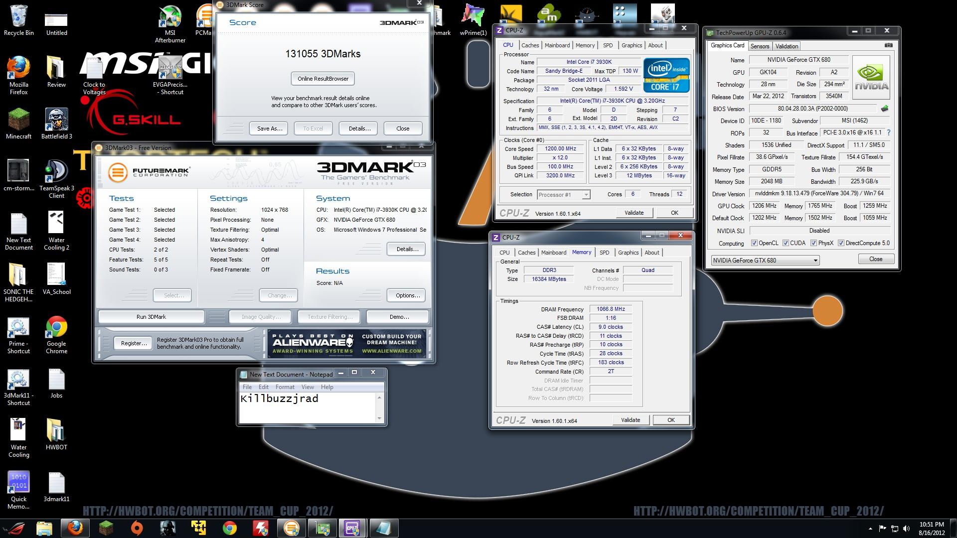Toggle the OpenCL checkbox in GPU-Z
This screenshot has width=957, height=538.
754,243
